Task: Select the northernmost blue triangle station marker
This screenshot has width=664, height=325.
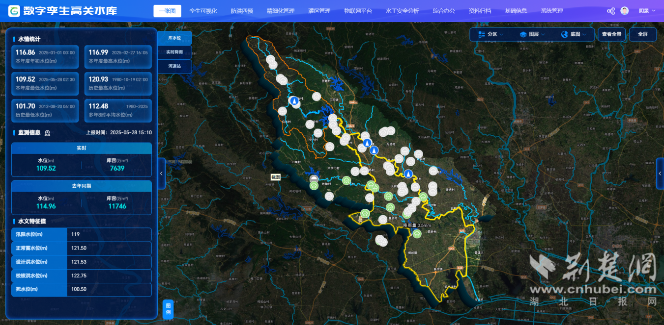Action: point(294,101)
